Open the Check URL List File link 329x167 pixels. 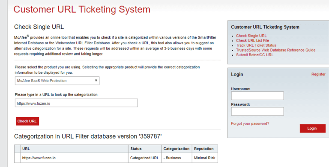click(x=252, y=41)
